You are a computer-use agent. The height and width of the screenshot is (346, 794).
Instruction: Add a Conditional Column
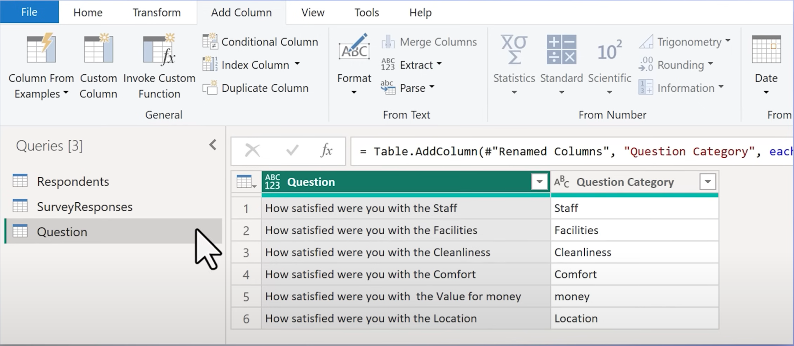261,42
